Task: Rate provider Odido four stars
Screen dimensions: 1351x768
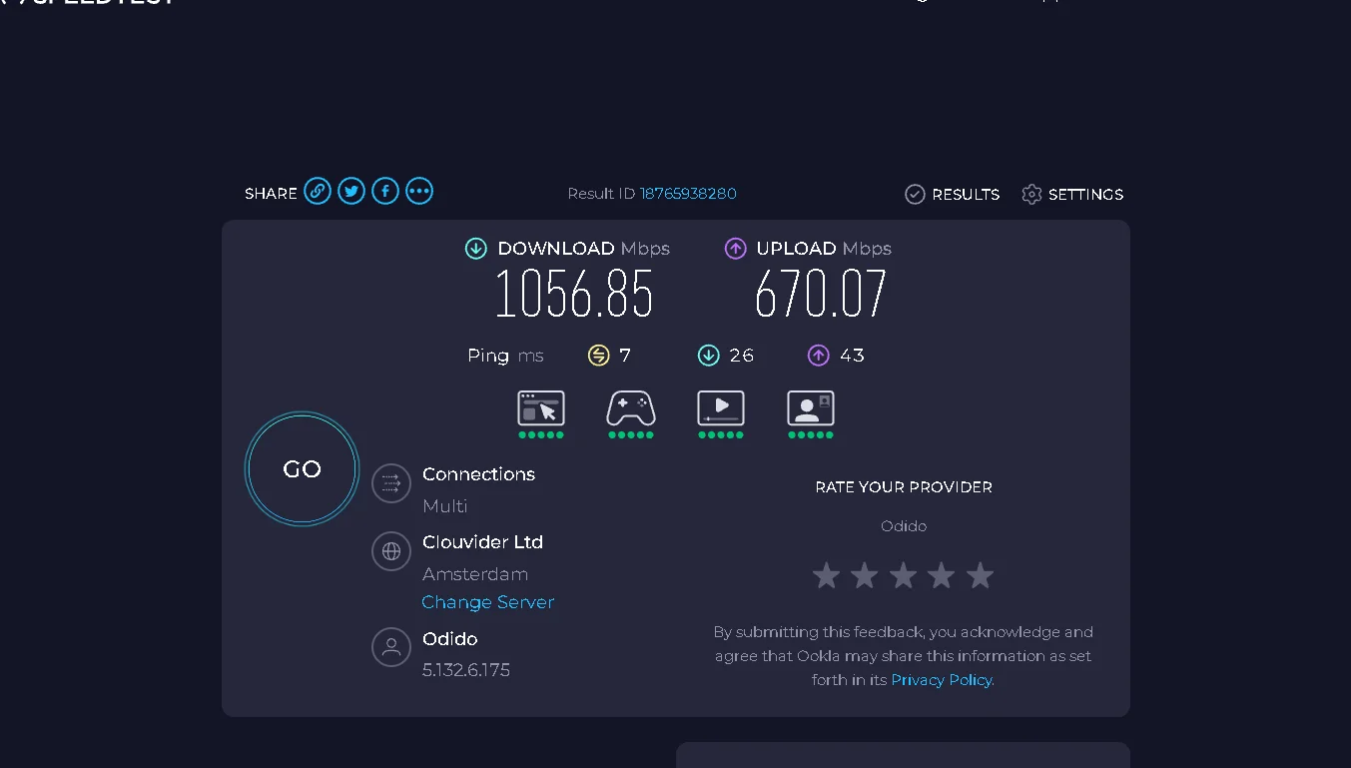Action: [x=942, y=575]
